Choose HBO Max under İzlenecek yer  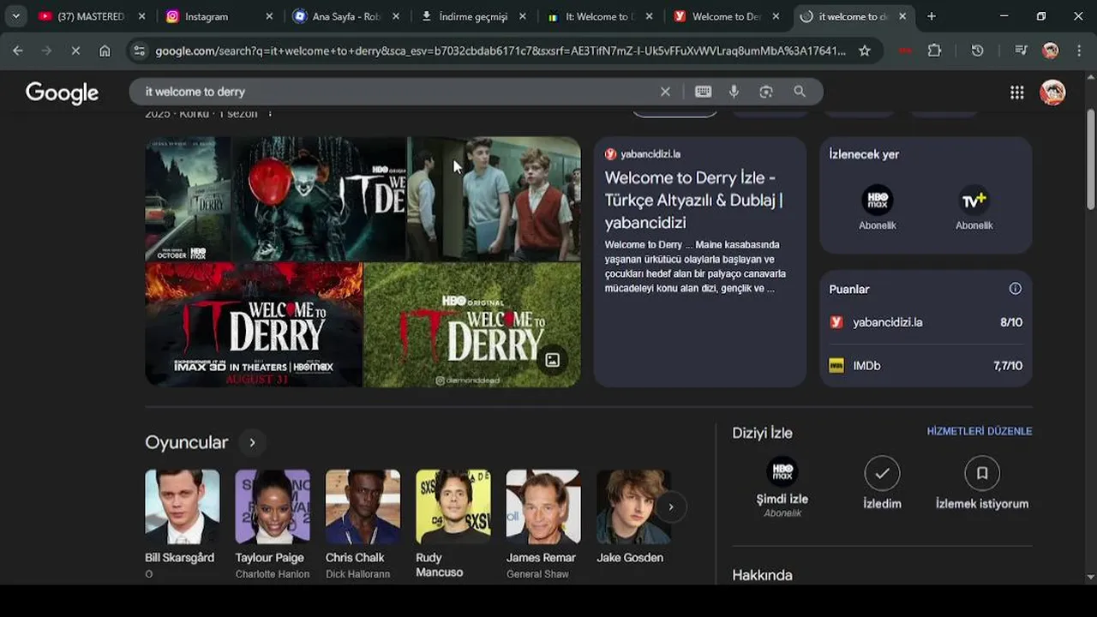(878, 207)
